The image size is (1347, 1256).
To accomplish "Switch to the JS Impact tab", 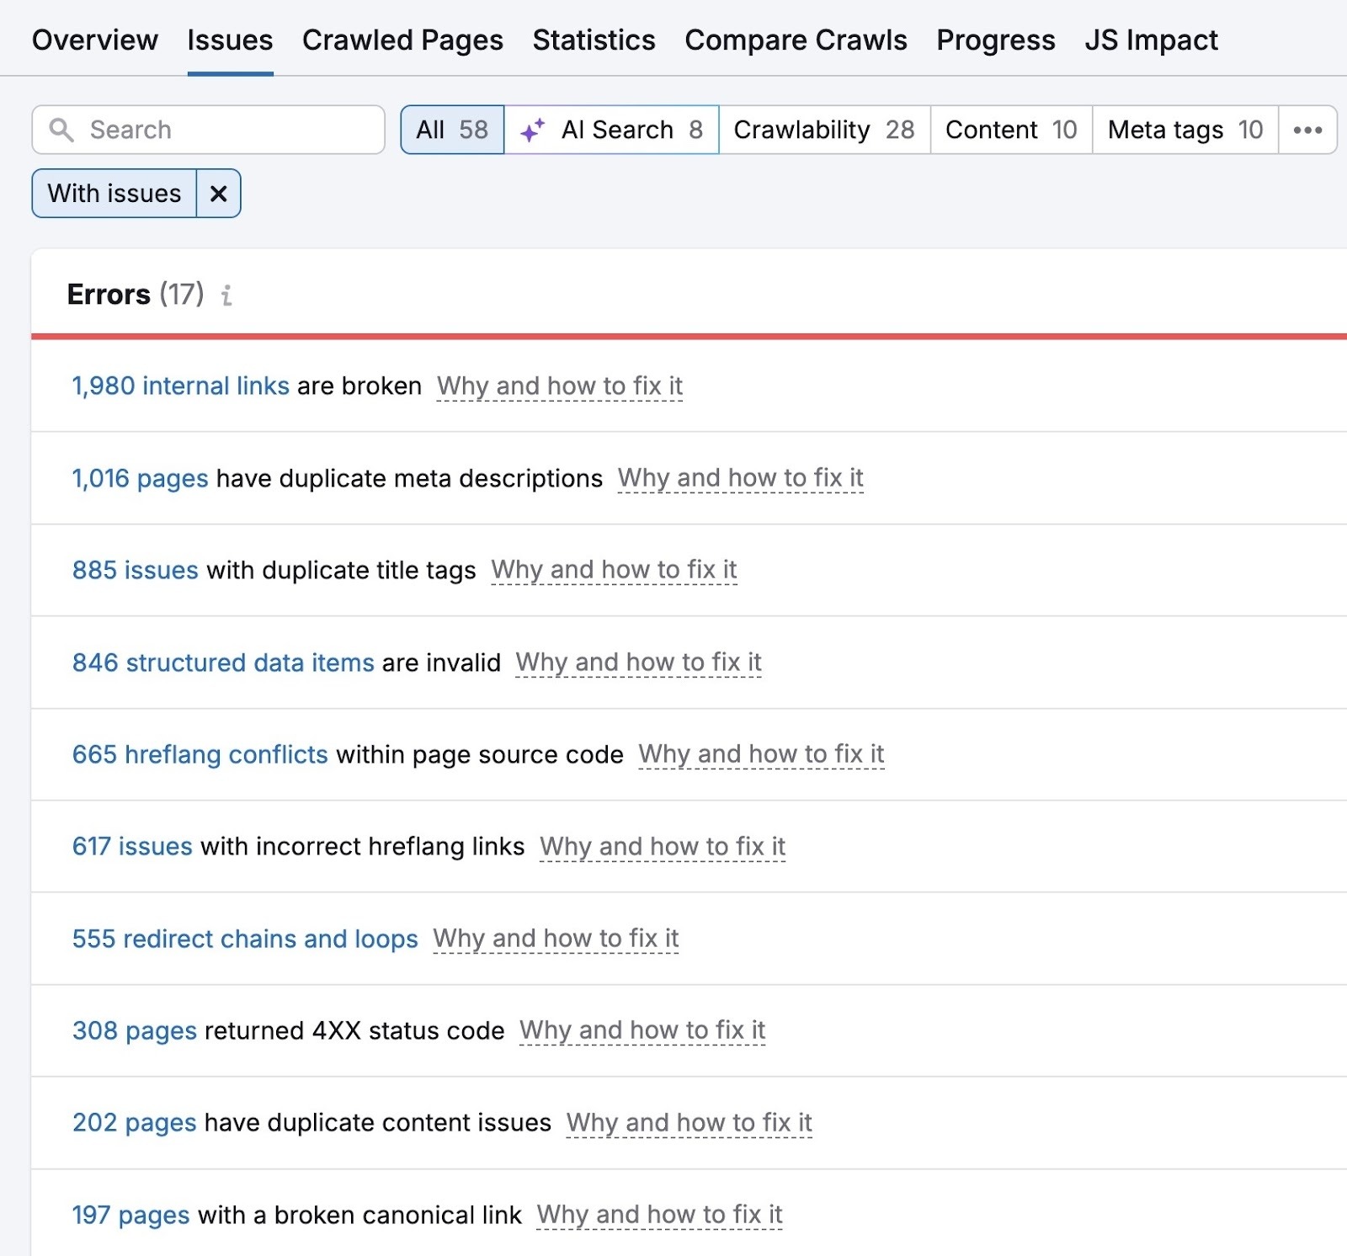I will 1152,40.
